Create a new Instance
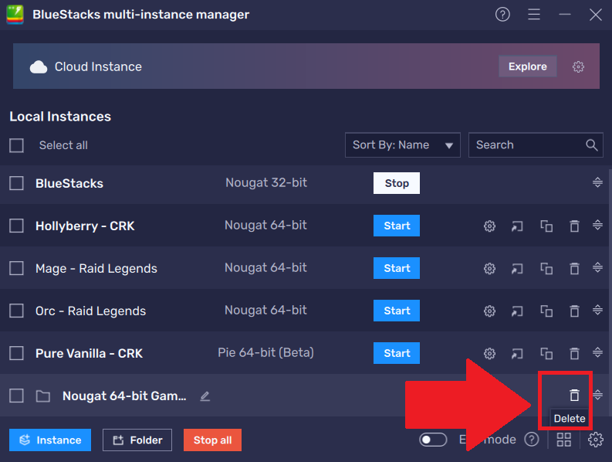 click(50, 440)
